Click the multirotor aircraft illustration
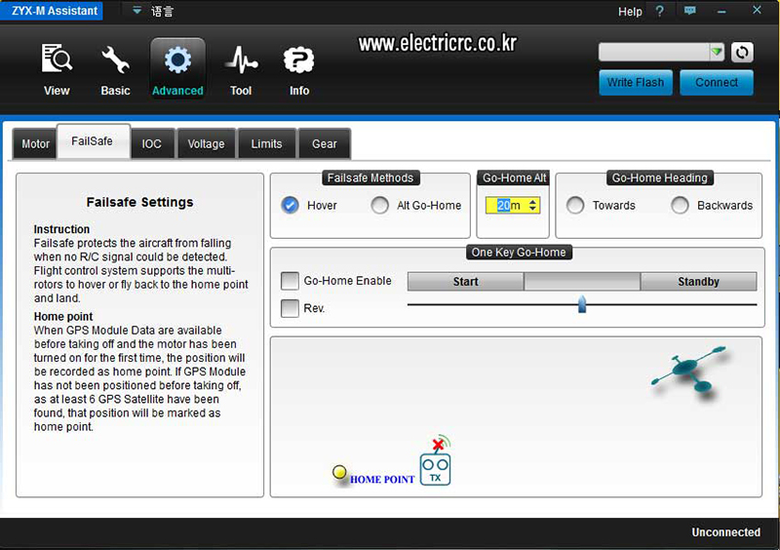 (690, 370)
